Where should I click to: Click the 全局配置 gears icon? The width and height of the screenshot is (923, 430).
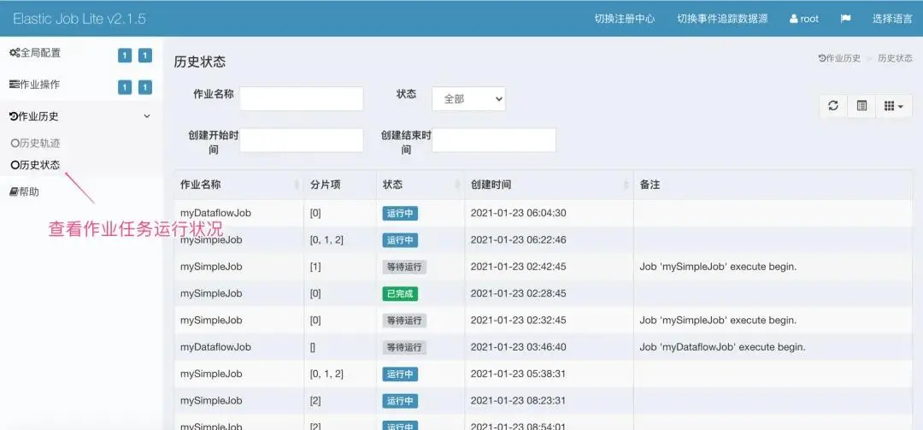pyautogui.click(x=15, y=52)
